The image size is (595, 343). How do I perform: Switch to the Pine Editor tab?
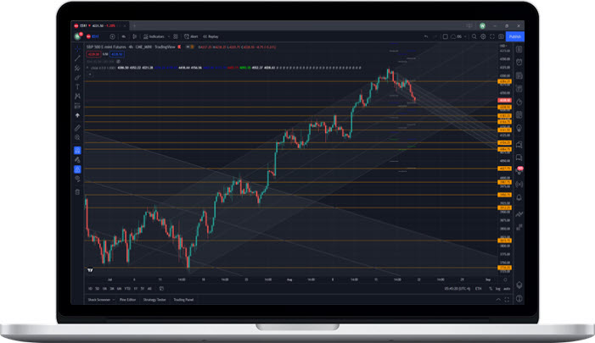coord(128,299)
